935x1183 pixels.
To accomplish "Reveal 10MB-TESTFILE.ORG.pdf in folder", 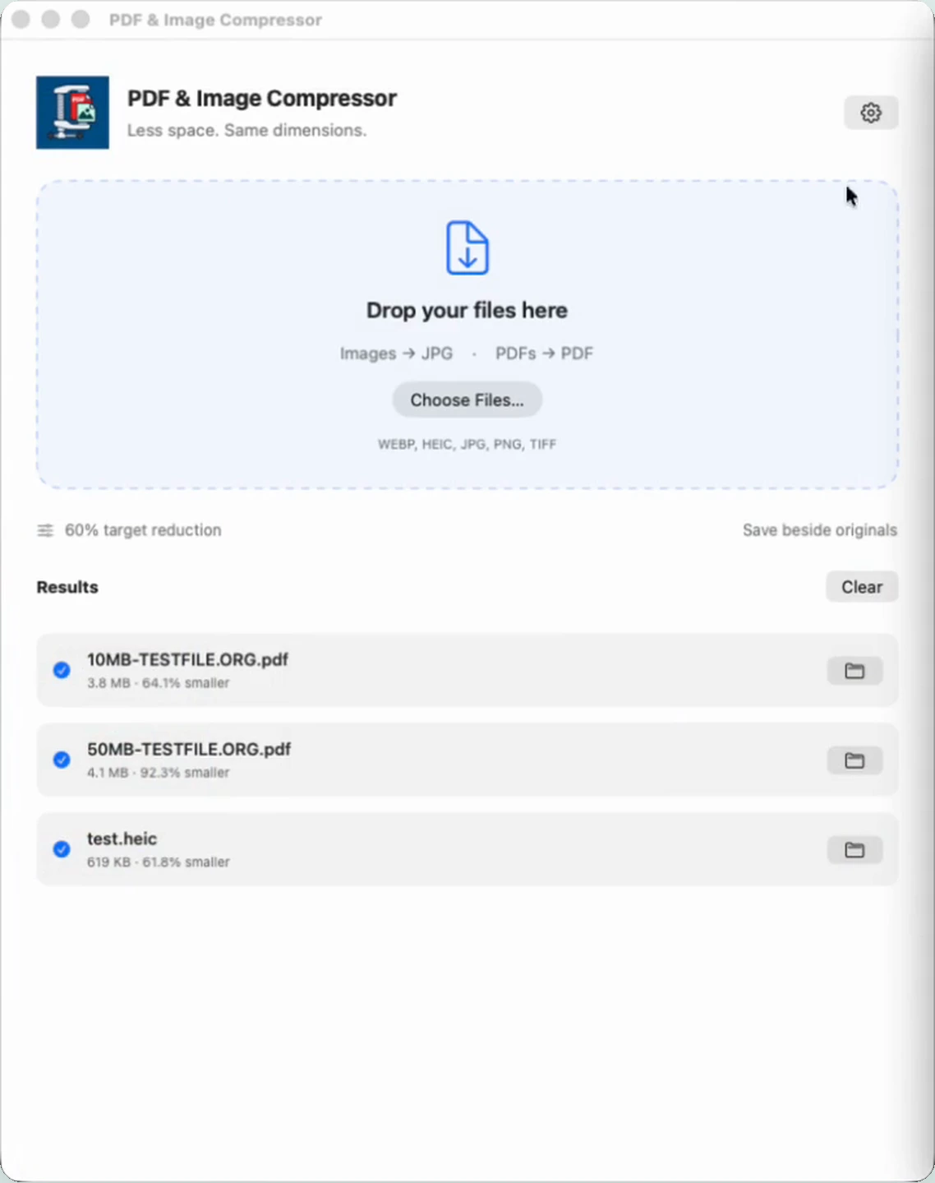I will (x=854, y=671).
